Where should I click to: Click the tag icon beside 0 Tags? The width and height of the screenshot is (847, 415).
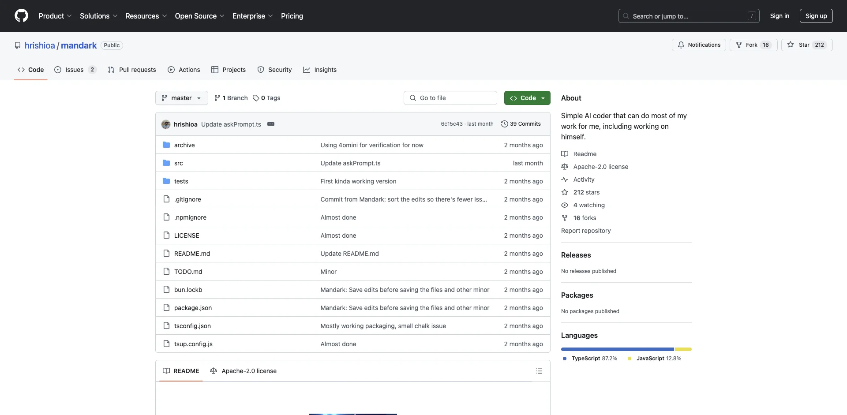pos(256,98)
